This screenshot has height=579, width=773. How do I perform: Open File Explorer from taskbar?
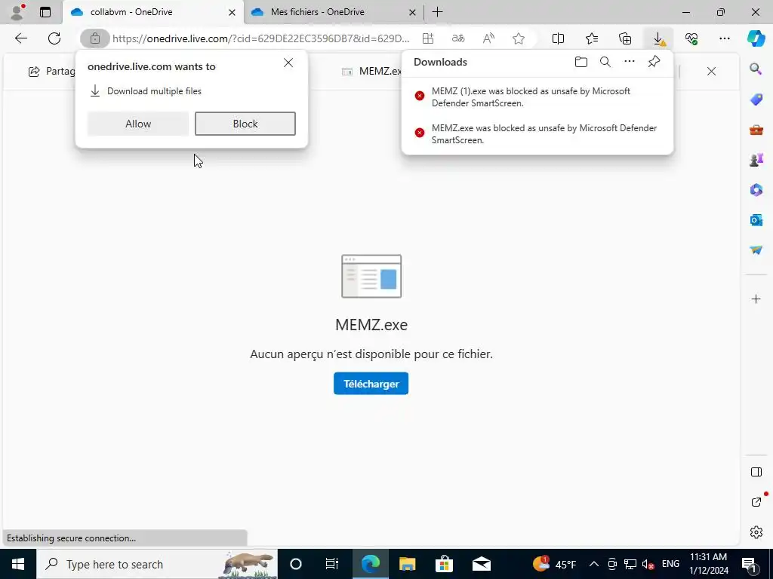coord(407,564)
